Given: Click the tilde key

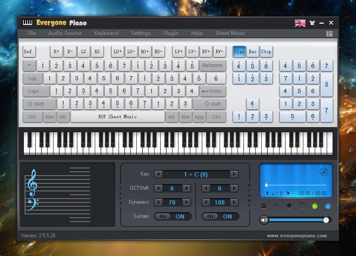Looking at the screenshot, I should pyautogui.click(x=29, y=65).
